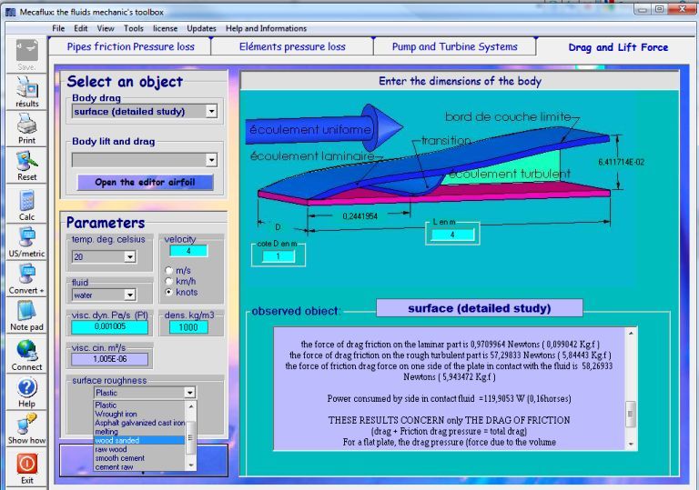Click the L en m length field
Screen dimensions: 699x490
click(x=452, y=235)
